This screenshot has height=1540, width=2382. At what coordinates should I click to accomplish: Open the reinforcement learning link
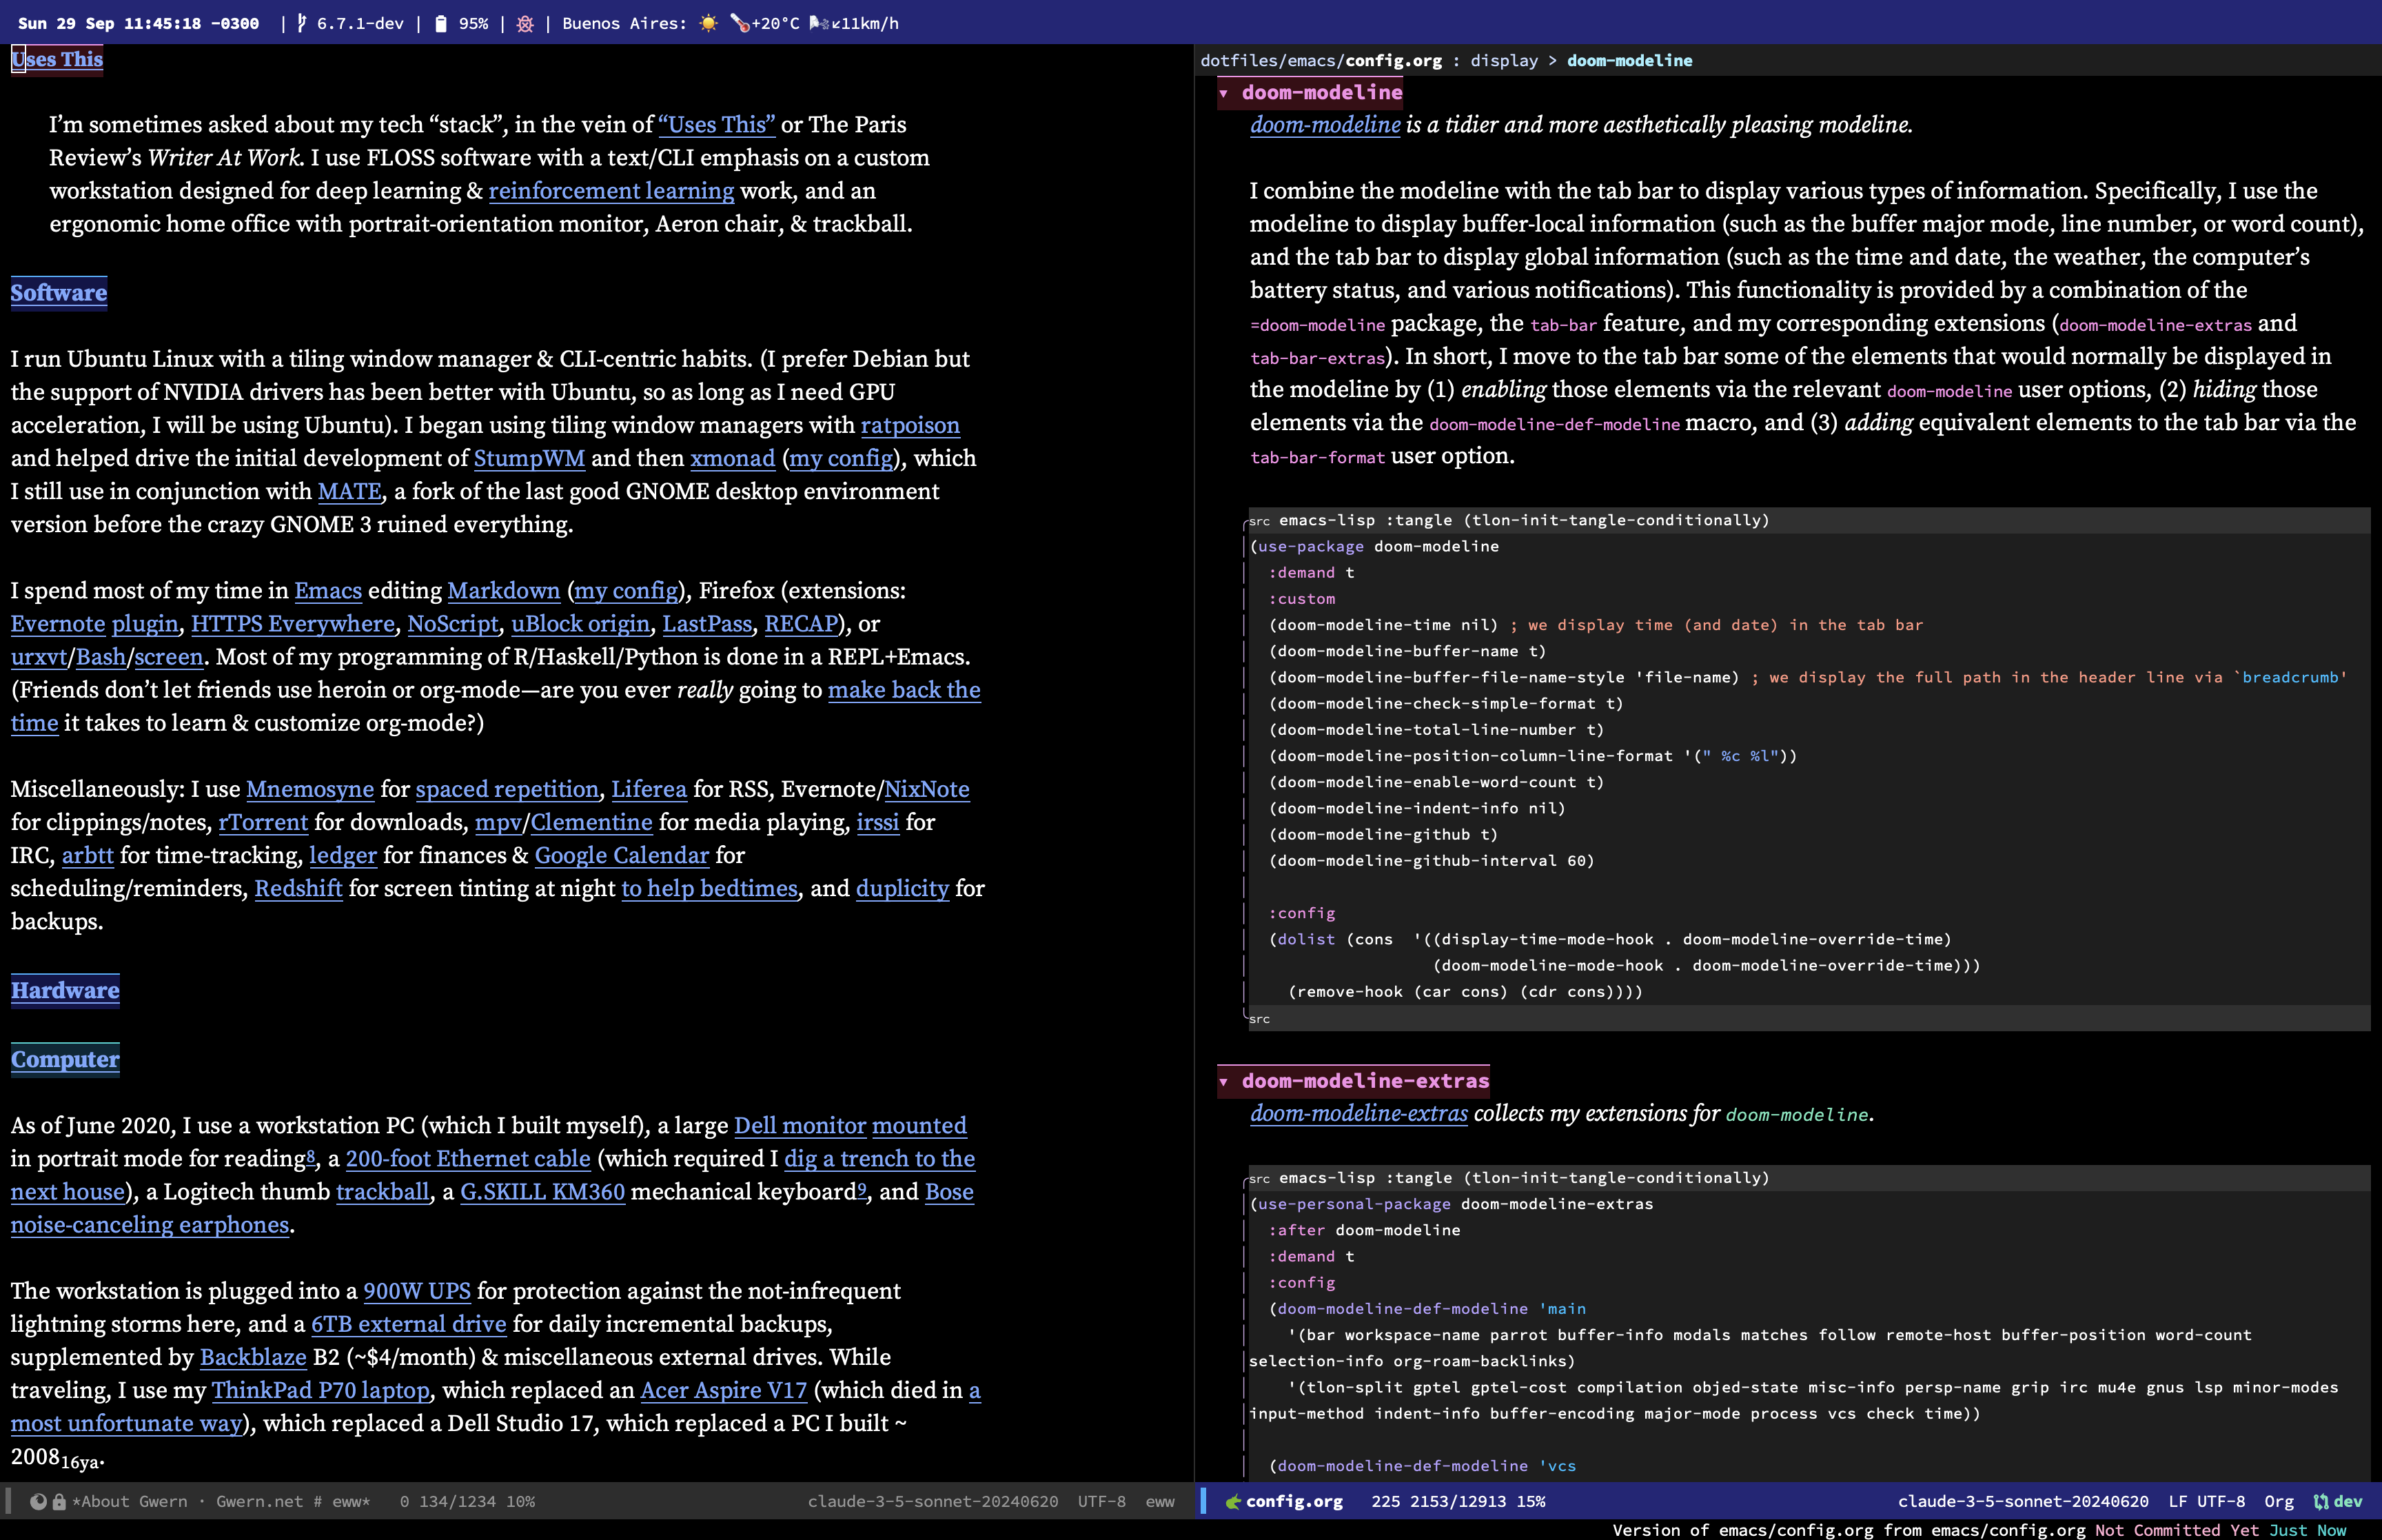point(611,191)
